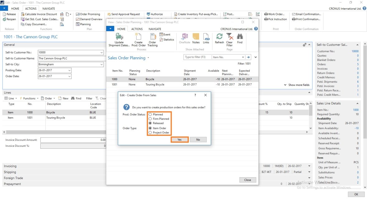Click Update Shipment Dates icon
Screen dimensions: 367x199
tap(119, 37)
